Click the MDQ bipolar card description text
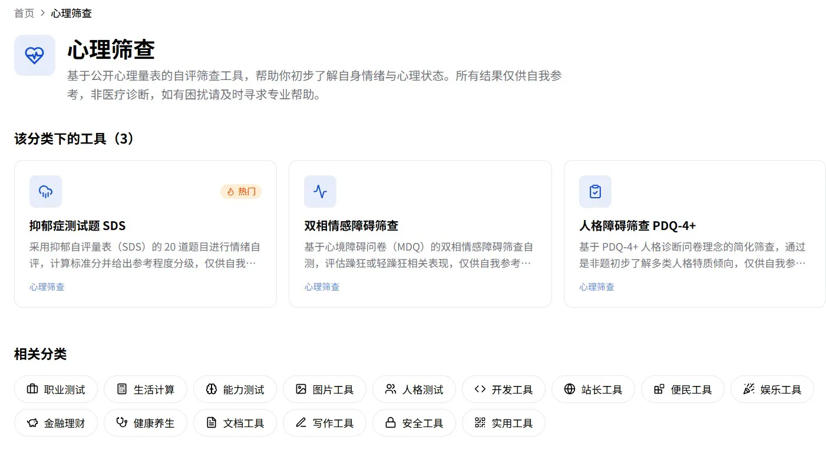This screenshot has height=453, width=826. pyautogui.click(x=419, y=255)
